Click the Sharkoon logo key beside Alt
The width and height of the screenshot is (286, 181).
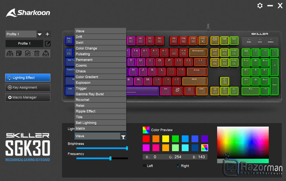178,91
